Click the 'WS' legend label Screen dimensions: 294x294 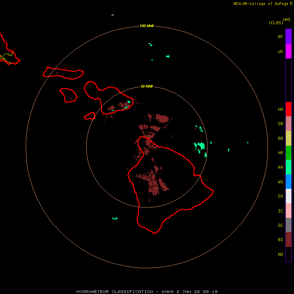pos(280,182)
